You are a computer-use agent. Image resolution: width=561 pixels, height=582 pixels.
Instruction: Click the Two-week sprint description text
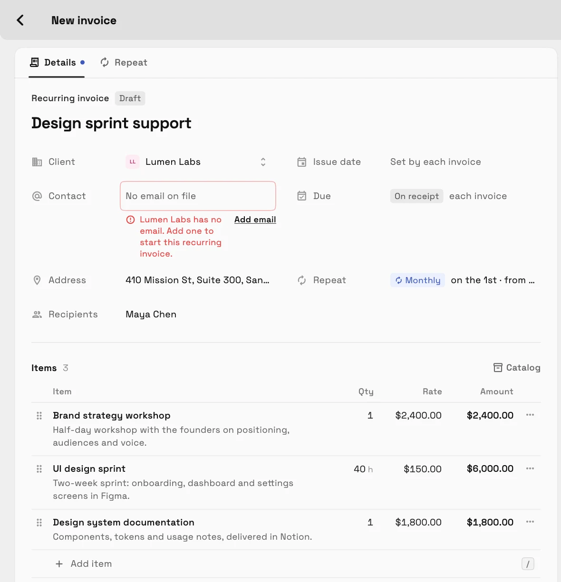click(x=173, y=489)
